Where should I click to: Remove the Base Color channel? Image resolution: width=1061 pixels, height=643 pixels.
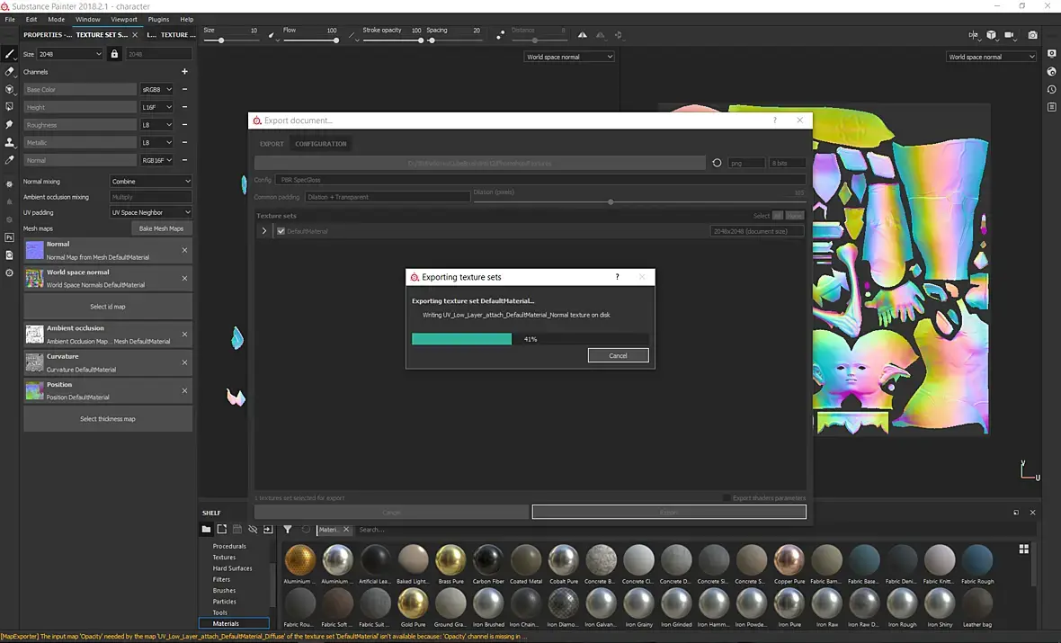184,89
